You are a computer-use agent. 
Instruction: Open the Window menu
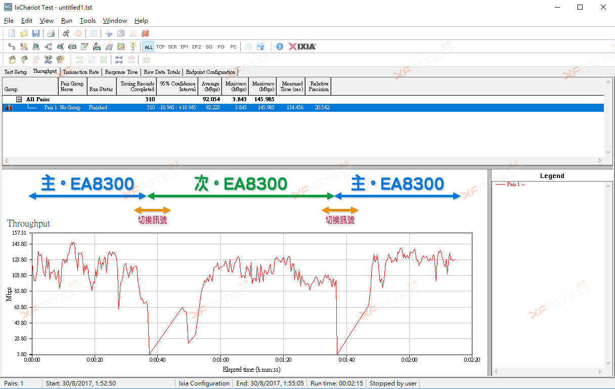[x=115, y=21]
